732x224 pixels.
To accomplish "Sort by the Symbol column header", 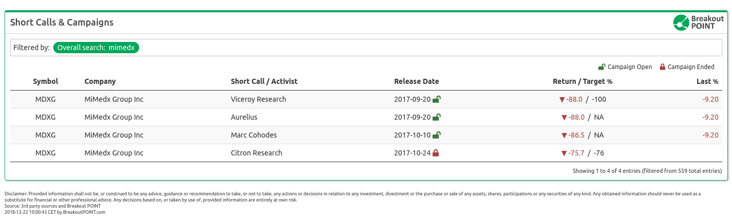I will click(x=46, y=81).
